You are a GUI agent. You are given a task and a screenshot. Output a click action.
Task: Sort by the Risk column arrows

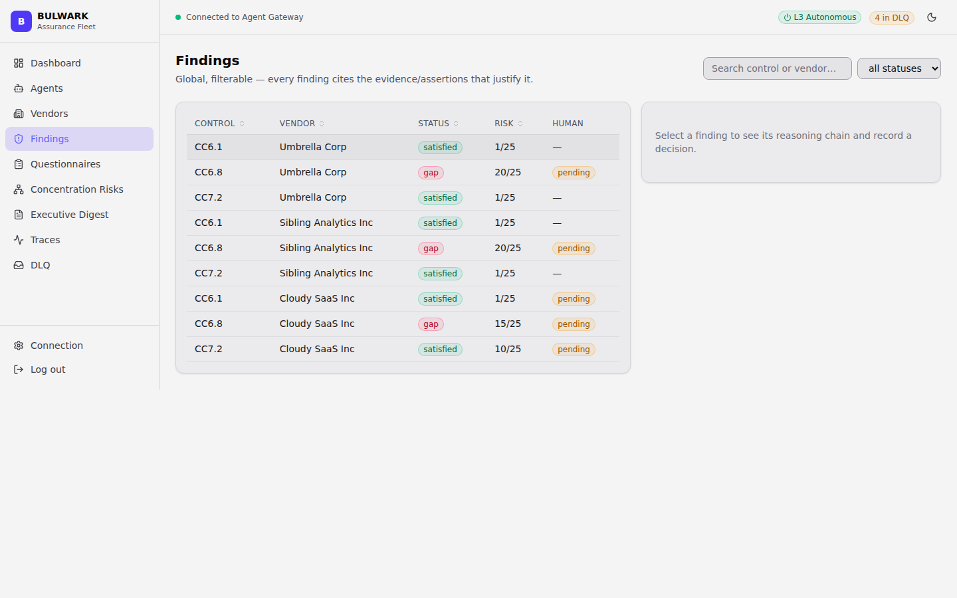520,124
